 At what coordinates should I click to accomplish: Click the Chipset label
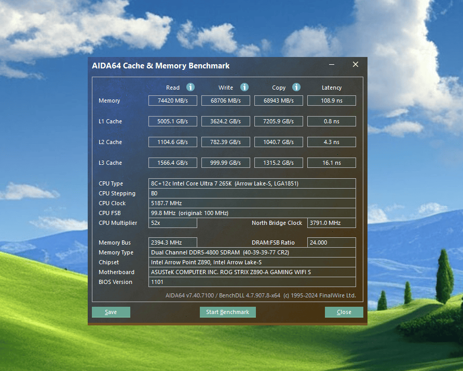[108, 263]
